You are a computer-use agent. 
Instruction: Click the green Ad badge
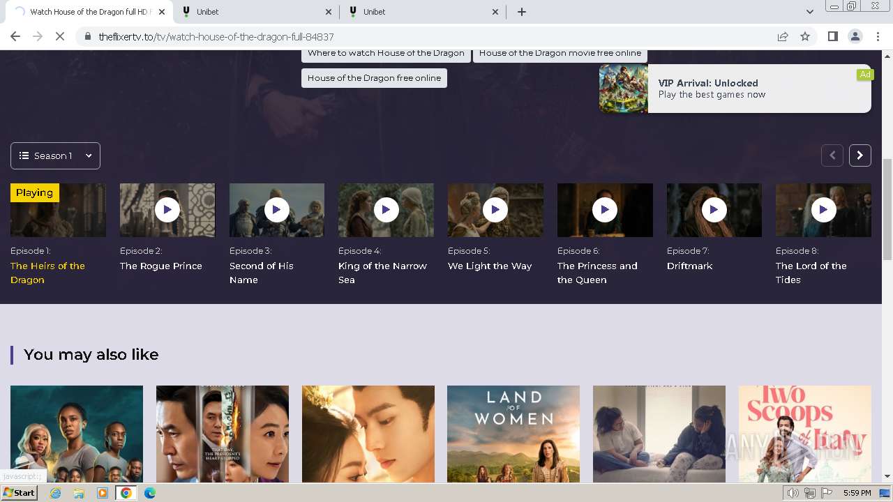click(x=865, y=75)
